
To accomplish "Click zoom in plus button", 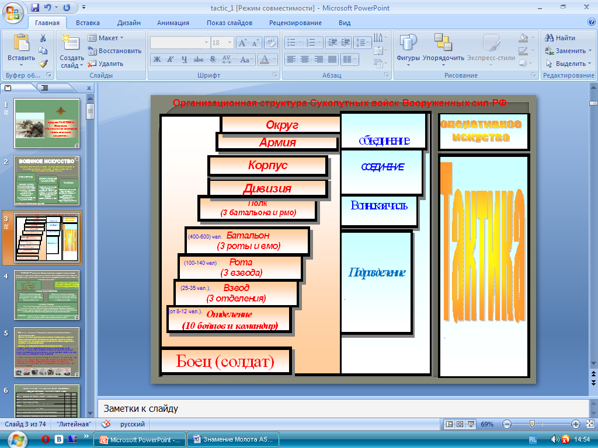I will [575, 424].
